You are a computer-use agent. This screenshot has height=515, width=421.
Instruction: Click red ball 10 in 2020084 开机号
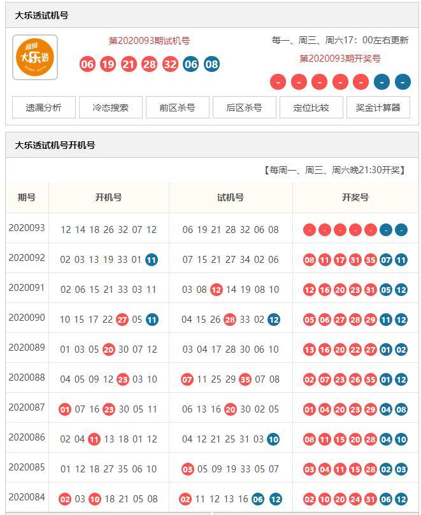(95, 500)
